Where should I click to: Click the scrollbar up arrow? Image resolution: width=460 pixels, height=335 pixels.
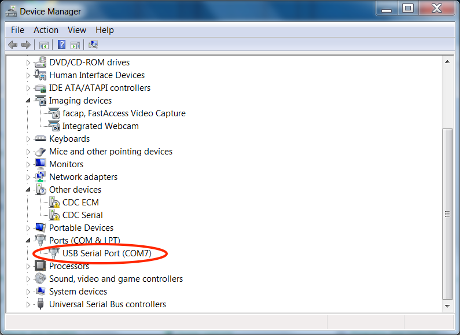pyautogui.click(x=447, y=61)
